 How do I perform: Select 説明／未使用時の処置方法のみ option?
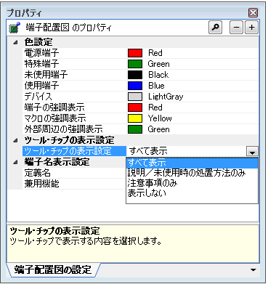192,173
